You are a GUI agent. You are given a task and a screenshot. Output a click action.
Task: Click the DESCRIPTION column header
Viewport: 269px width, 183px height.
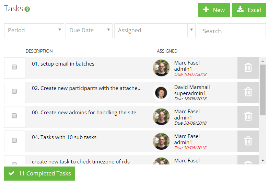coord(39,51)
